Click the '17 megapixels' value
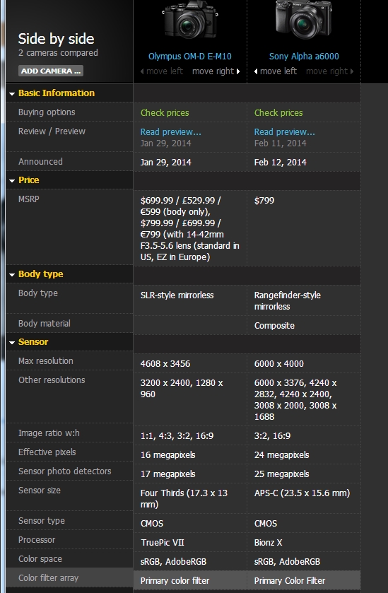Image resolution: width=388 pixels, height=593 pixels. tap(168, 474)
